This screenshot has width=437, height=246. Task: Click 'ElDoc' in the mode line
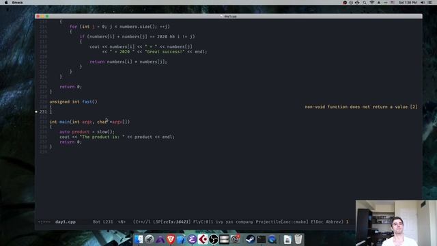pos(317,222)
